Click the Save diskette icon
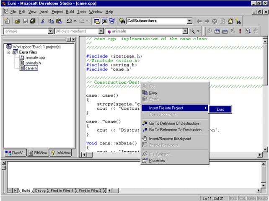269x201 pixels. tap(26, 21)
